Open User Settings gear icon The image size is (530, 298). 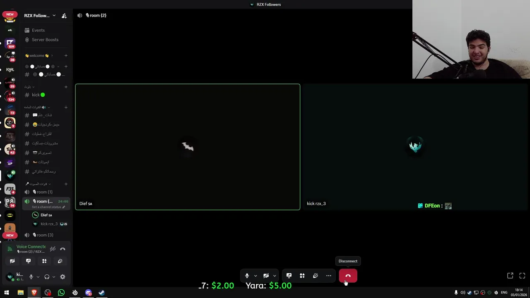point(63,277)
